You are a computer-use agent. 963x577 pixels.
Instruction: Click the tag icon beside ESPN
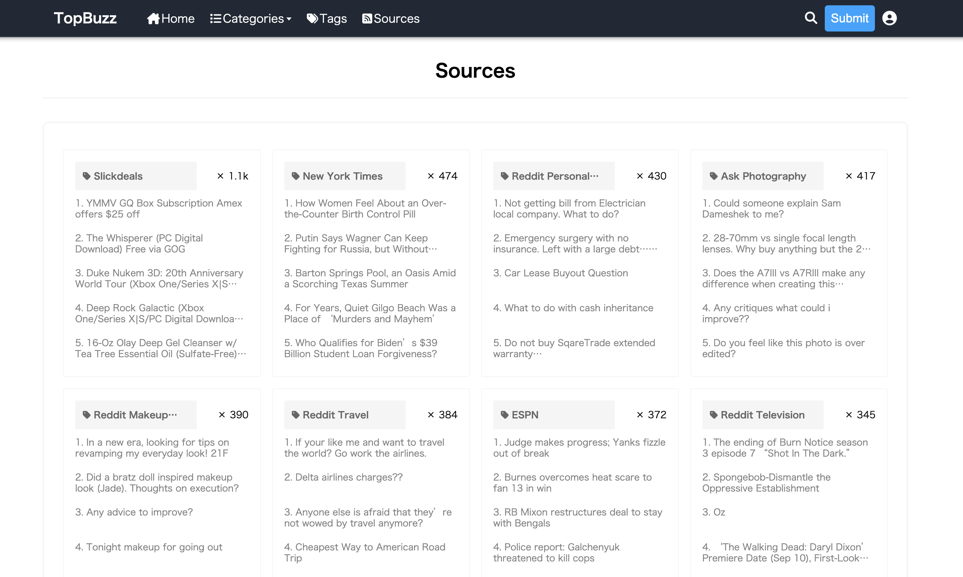504,415
